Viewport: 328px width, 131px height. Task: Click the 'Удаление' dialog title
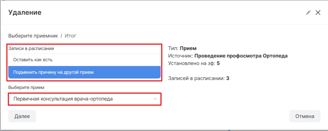coord(25,12)
